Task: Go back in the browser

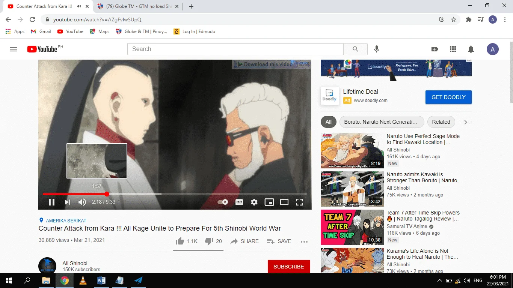Action: point(8,19)
